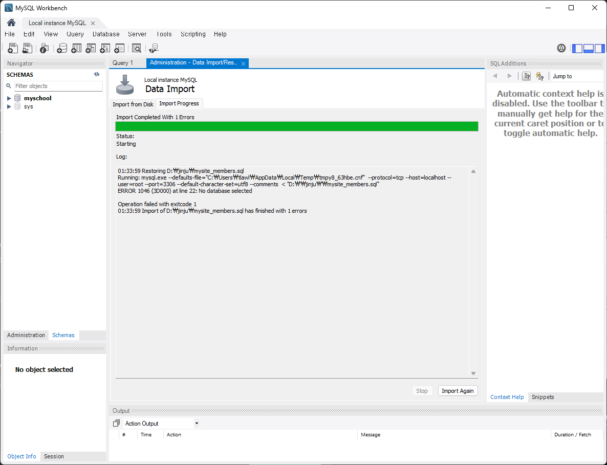Open the File menu
Viewport: 607px width, 465px height.
(x=10, y=34)
